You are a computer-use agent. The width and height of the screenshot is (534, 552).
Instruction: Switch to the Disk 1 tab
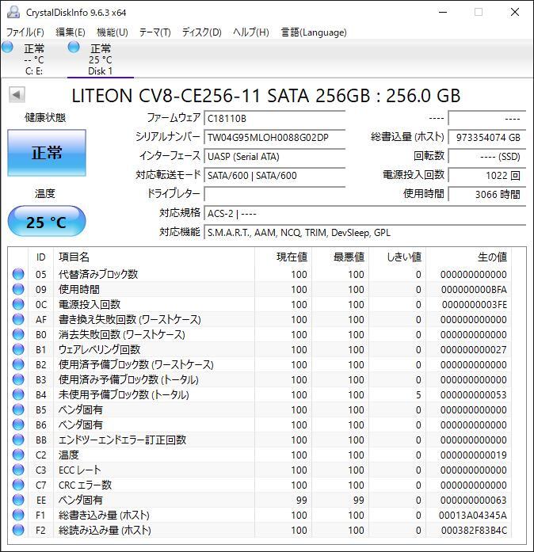pyautogui.click(x=101, y=59)
